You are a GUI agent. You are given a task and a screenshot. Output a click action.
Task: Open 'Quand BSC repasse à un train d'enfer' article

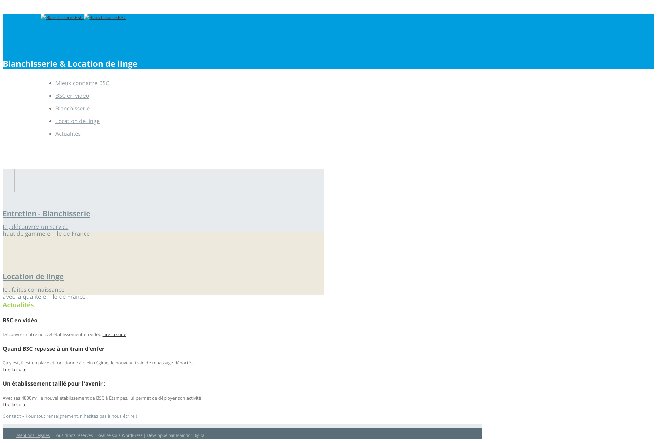tap(54, 349)
